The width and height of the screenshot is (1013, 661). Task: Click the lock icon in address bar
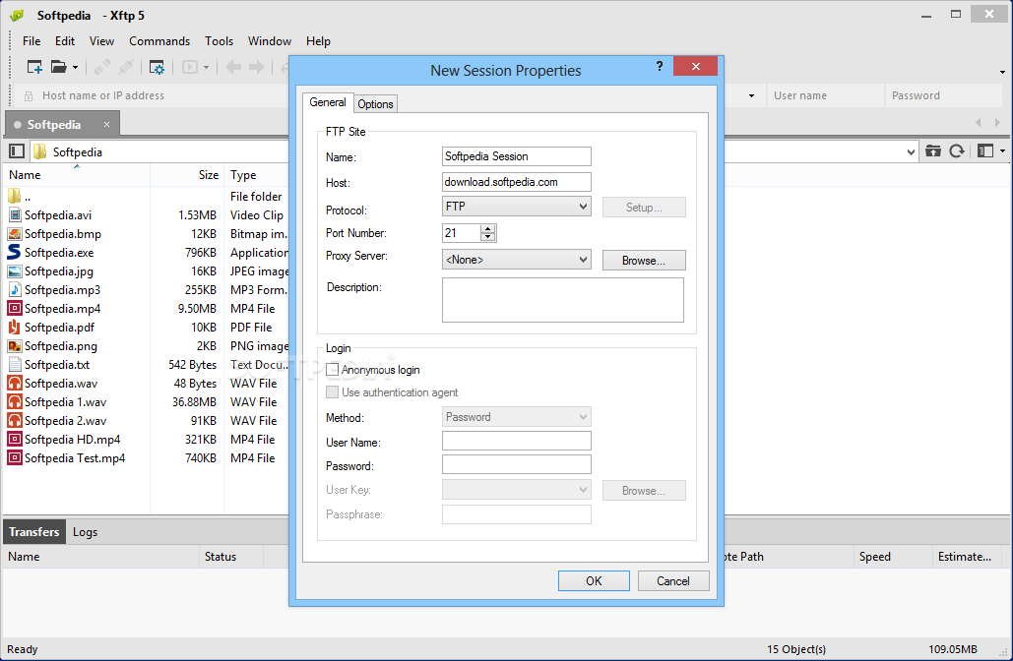pos(29,96)
